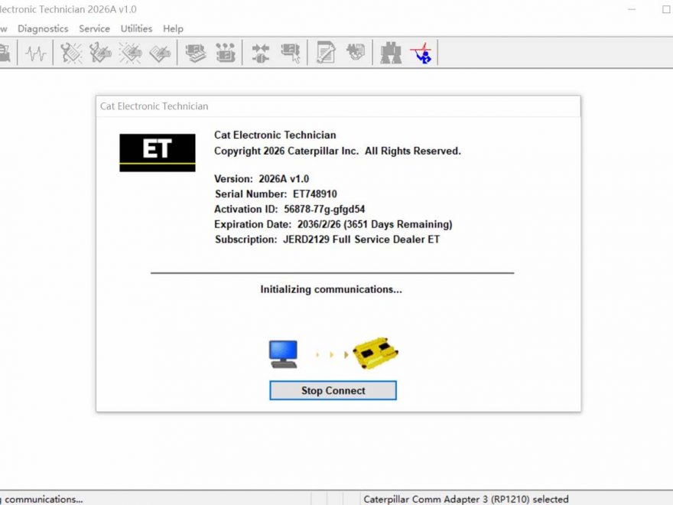Click the Configuration tool toolbar icon

[x=225, y=54]
